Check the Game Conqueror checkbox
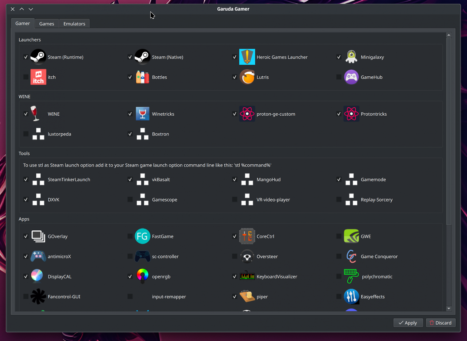 point(339,256)
